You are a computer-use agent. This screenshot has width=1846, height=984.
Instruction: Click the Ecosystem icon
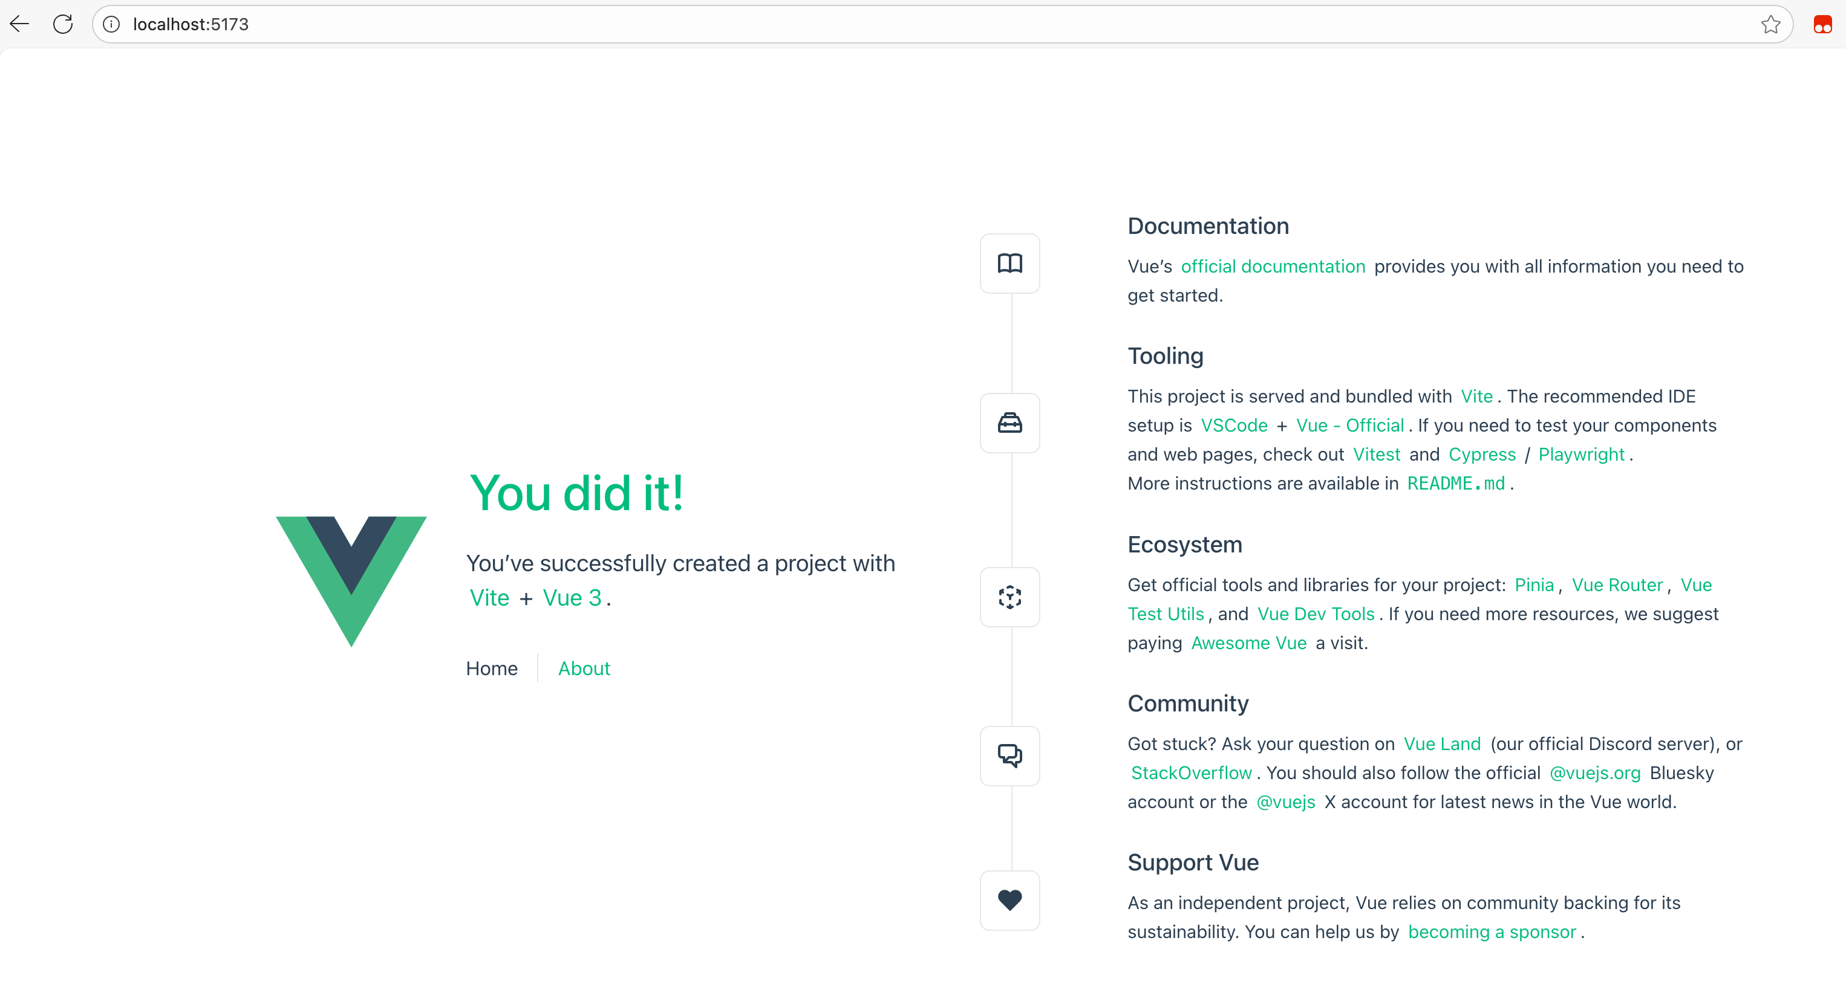tap(1009, 597)
